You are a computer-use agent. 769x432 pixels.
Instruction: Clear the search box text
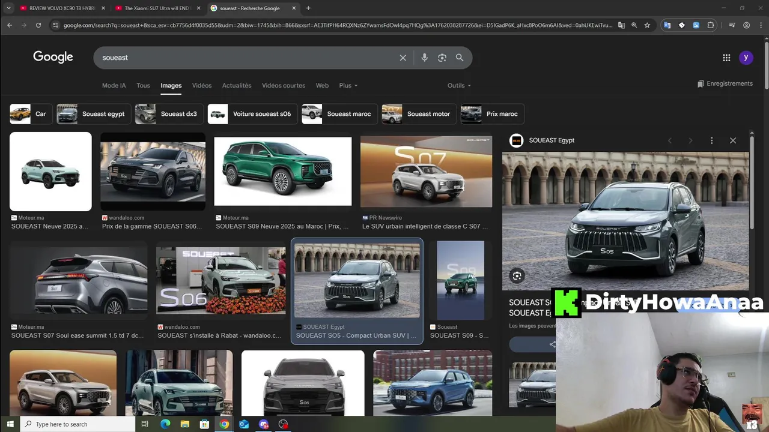click(403, 58)
